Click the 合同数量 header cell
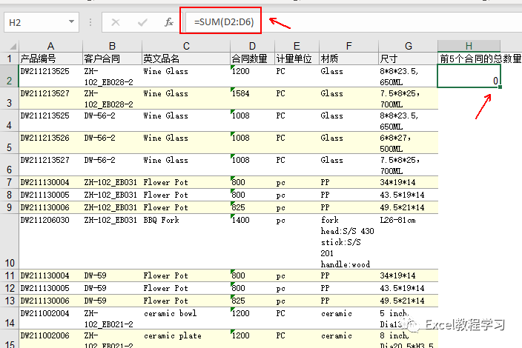522x348 pixels. click(x=252, y=58)
